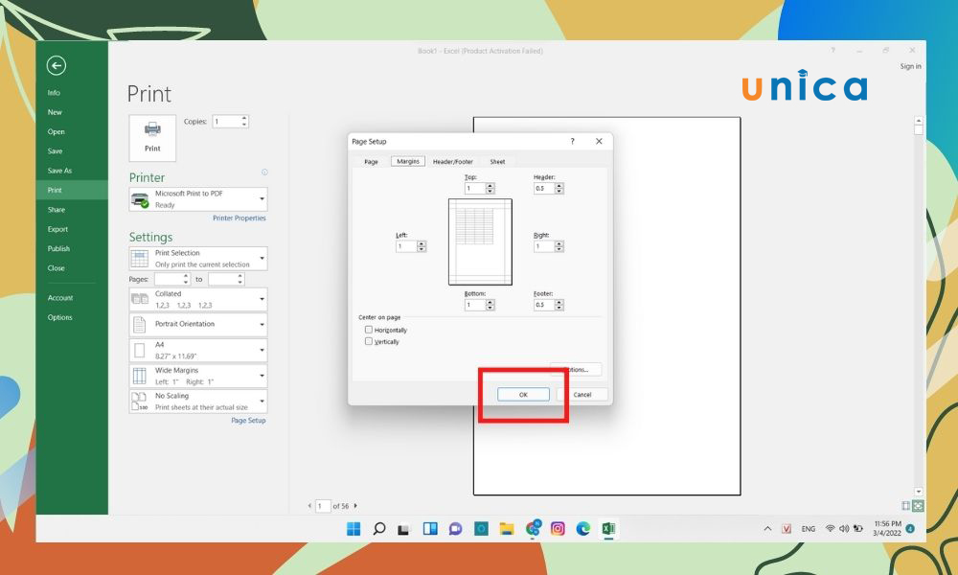Click the Page Setup dialog help question mark

tap(573, 141)
